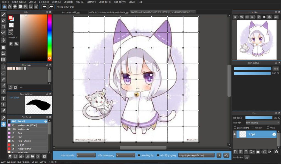281x164 pixels.
Task: Add new layer folder in Layer panel
Action: click(x=258, y=152)
